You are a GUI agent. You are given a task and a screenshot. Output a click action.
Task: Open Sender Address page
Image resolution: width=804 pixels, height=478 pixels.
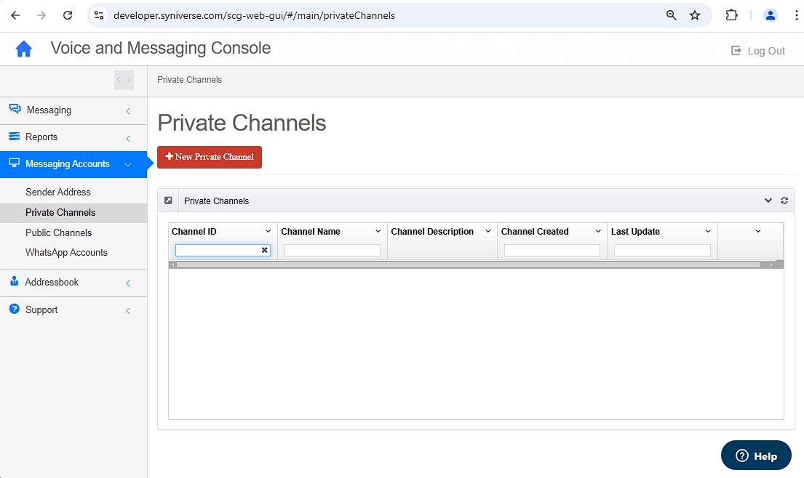[x=58, y=192]
